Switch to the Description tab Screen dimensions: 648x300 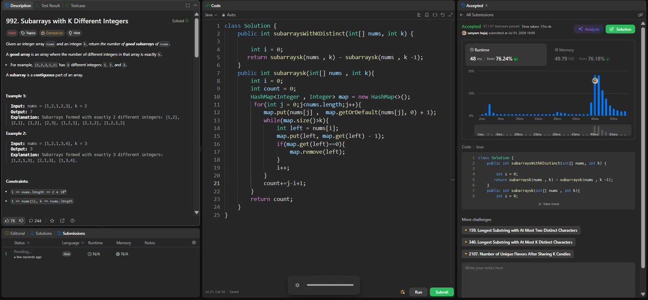click(x=17, y=5)
